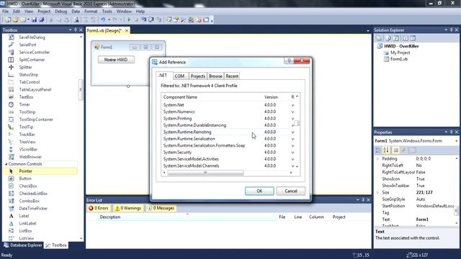
Task: Click the Save toolbar icon
Action: pyautogui.click(x=35, y=20)
